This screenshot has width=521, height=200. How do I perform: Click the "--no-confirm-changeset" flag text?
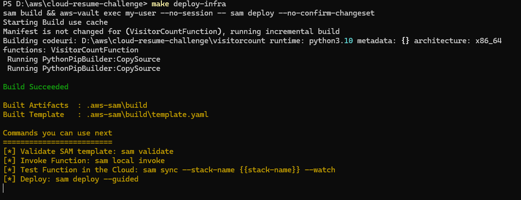pos(306,14)
